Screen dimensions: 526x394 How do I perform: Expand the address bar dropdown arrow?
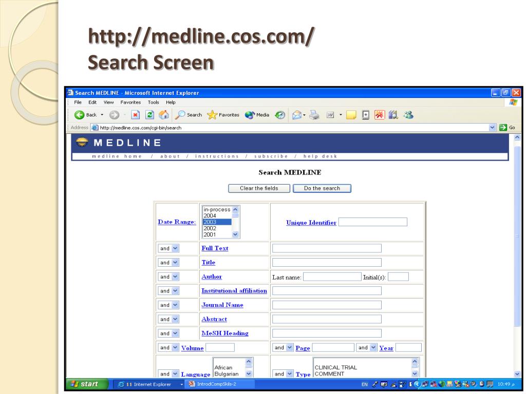coord(492,127)
